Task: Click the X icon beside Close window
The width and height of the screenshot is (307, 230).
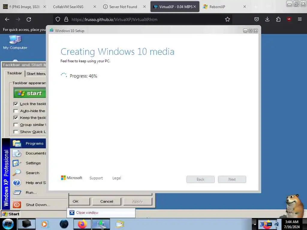Action: coord(72,213)
